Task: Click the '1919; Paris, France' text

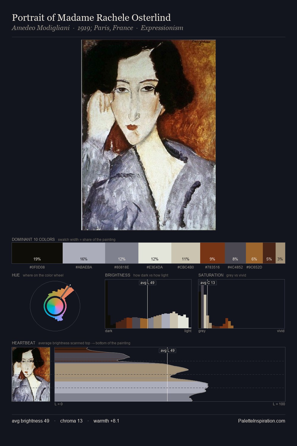Action: pos(105,28)
